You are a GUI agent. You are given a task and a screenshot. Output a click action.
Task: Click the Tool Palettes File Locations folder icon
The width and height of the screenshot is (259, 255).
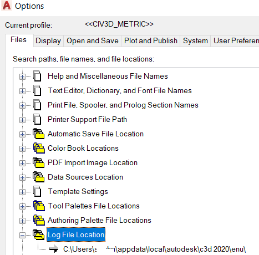(39, 206)
